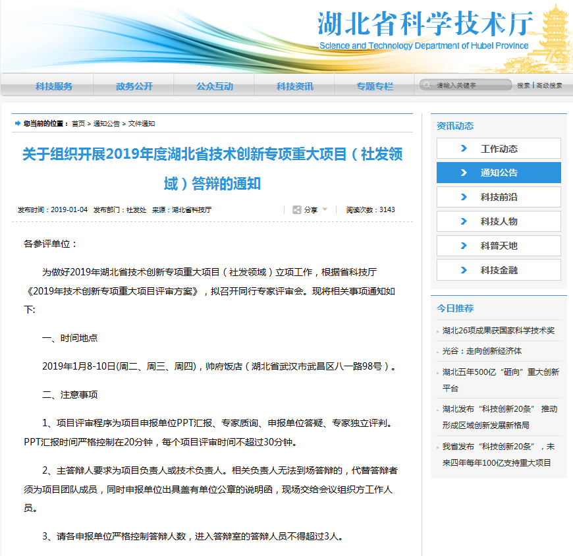Open 光谷：走向创新经济体 recommended article
The image size is (573, 556).
pyautogui.click(x=482, y=351)
